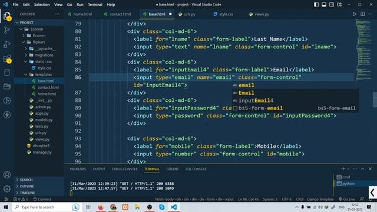377x212 pixels.
Task: Collapse the PROJECT section
Action: [17, 22]
